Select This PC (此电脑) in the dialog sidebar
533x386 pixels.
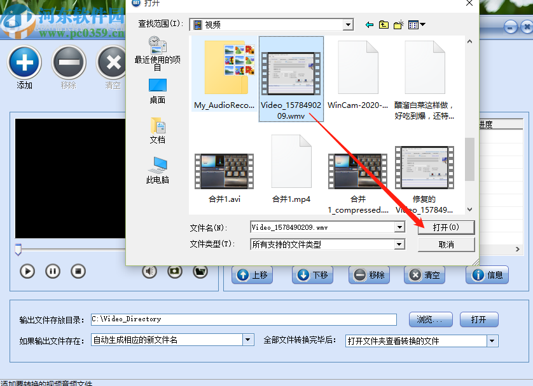157,170
